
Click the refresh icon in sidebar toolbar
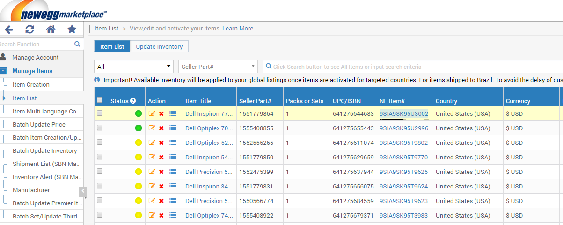(29, 29)
